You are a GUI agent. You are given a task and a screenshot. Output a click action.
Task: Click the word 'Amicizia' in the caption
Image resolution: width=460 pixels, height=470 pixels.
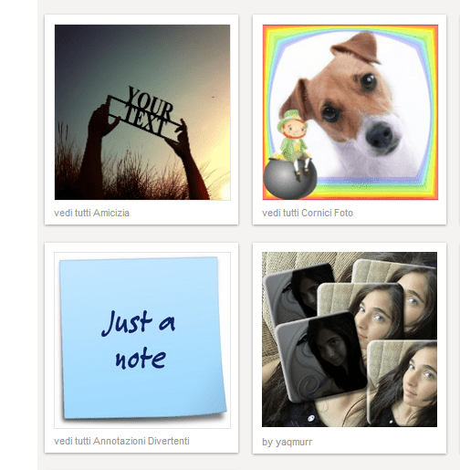pos(111,213)
